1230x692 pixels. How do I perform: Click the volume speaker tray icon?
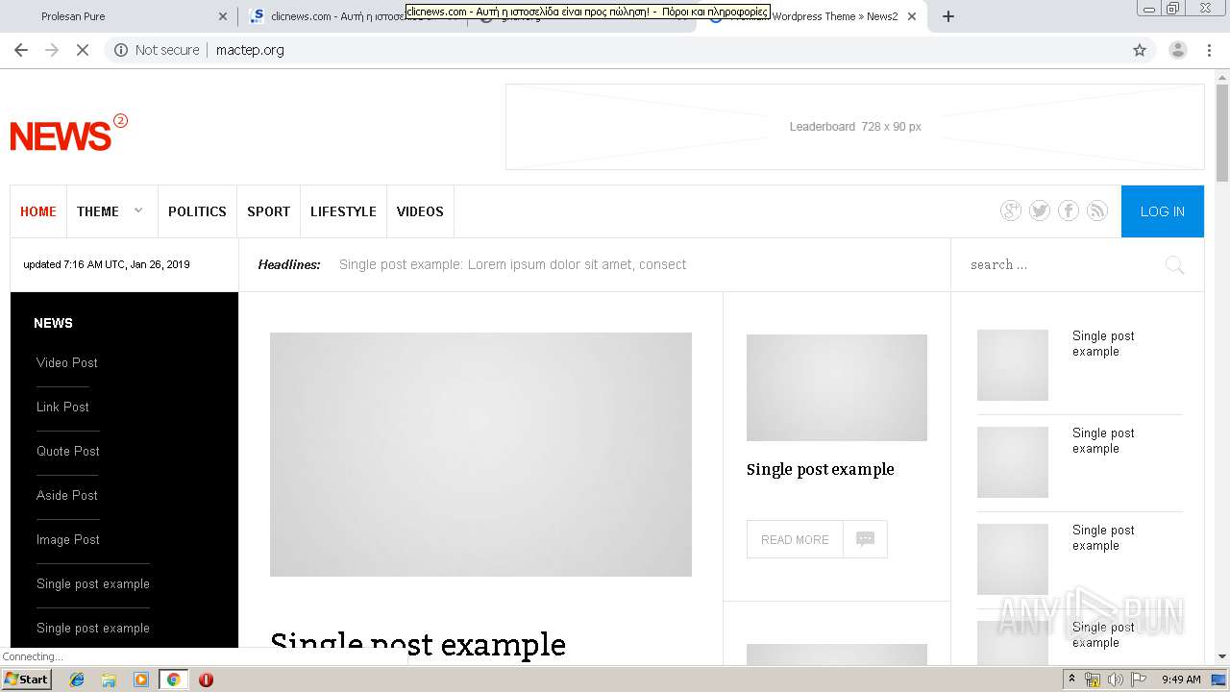1115,680
